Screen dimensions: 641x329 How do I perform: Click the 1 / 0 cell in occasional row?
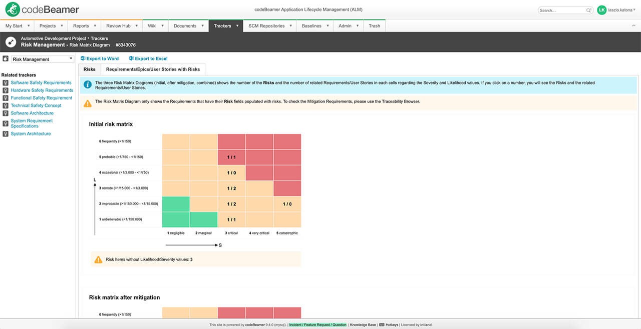(231, 172)
